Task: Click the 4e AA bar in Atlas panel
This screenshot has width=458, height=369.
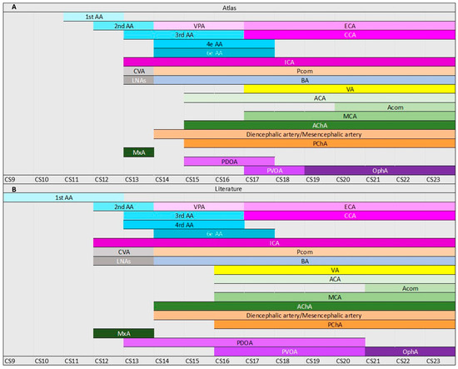Action: [x=214, y=44]
